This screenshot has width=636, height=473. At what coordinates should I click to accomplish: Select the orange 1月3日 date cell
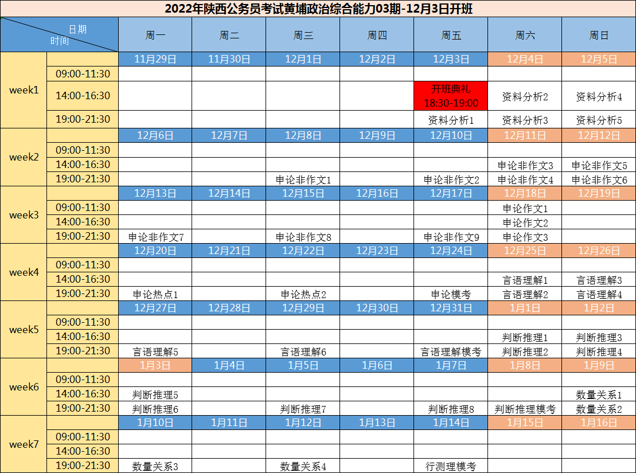pyautogui.click(x=155, y=365)
